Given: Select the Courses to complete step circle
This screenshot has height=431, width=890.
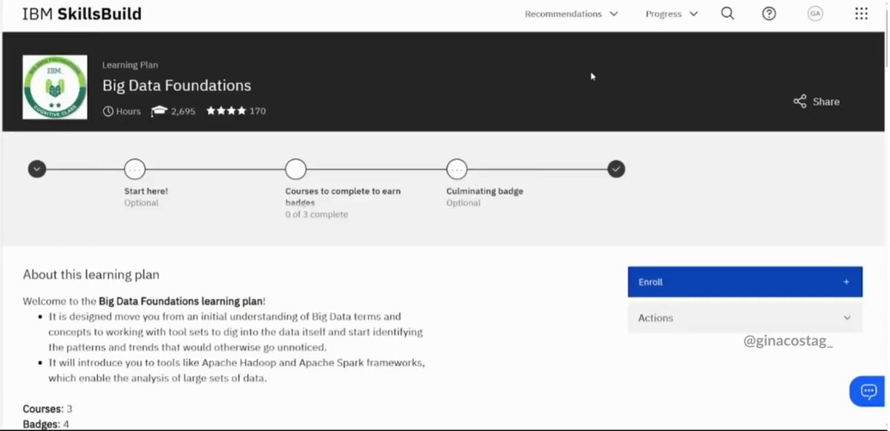Looking at the screenshot, I should (295, 169).
